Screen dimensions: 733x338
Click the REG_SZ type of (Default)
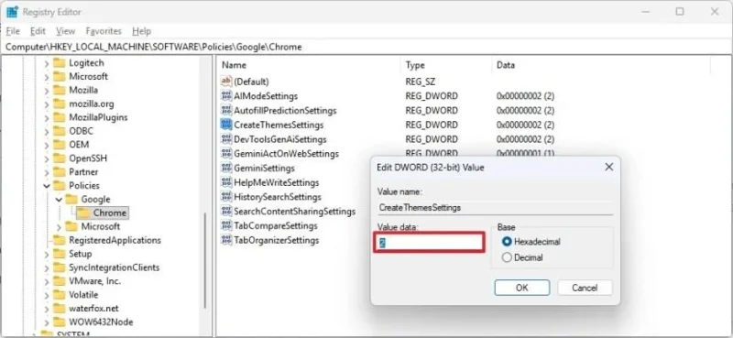pyautogui.click(x=421, y=82)
